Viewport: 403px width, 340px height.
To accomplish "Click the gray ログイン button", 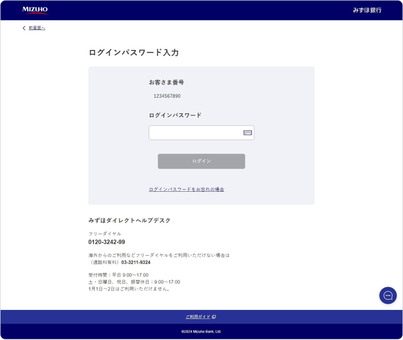I will (201, 161).
